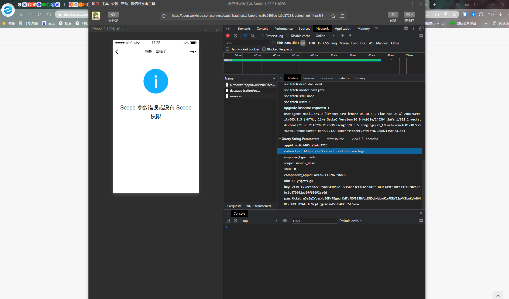This screenshot has width=509, height=299.
Task: Open the iPhone 5 device dropdown
Action: [107, 29]
